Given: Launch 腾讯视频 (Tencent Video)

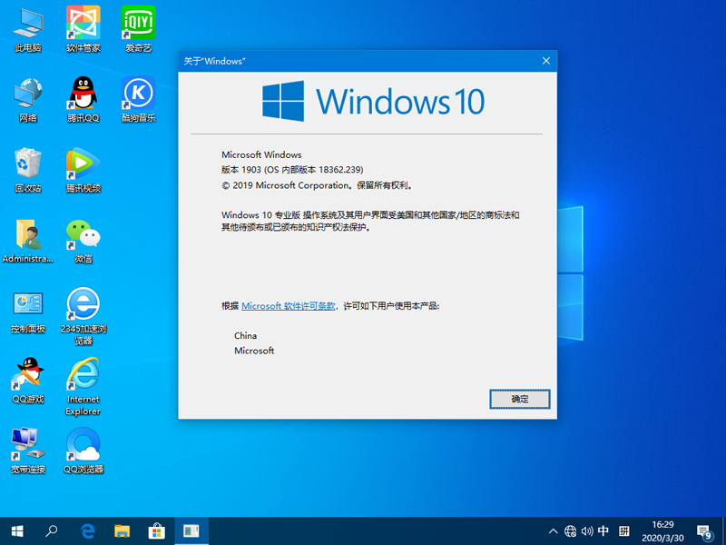Looking at the screenshot, I should coord(82,162).
